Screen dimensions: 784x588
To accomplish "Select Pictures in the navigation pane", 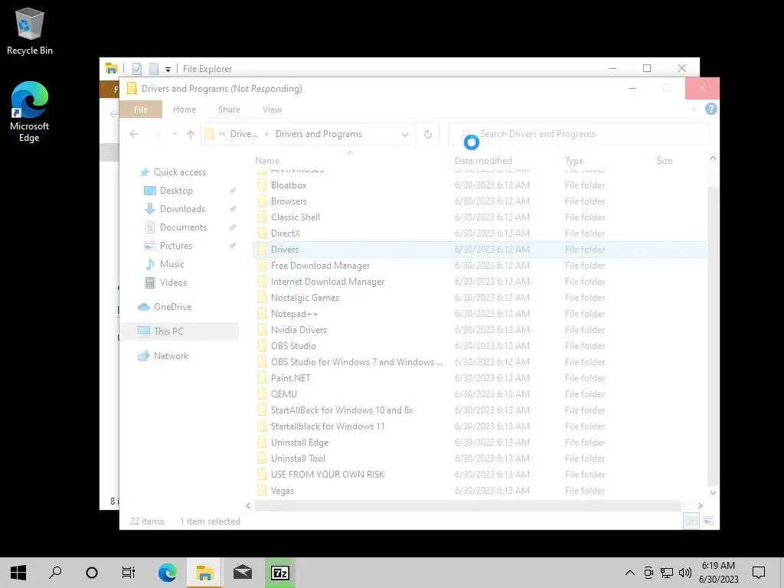I will click(x=175, y=246).
